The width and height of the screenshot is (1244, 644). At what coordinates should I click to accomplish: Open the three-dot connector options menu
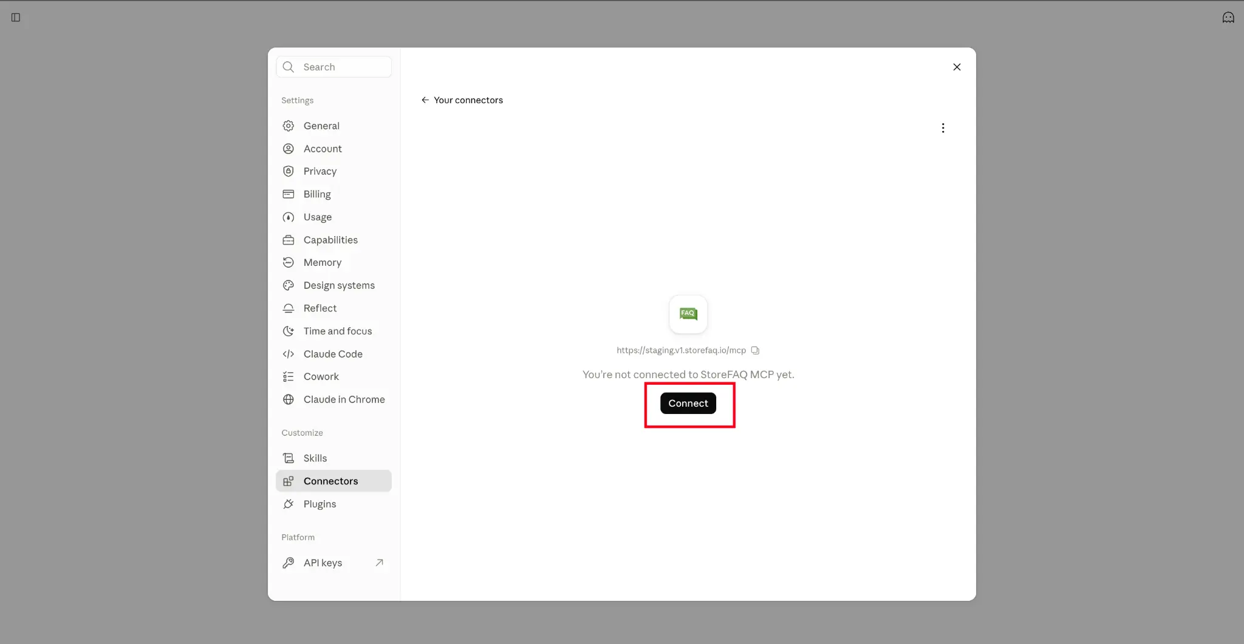(x=943, y=128)
